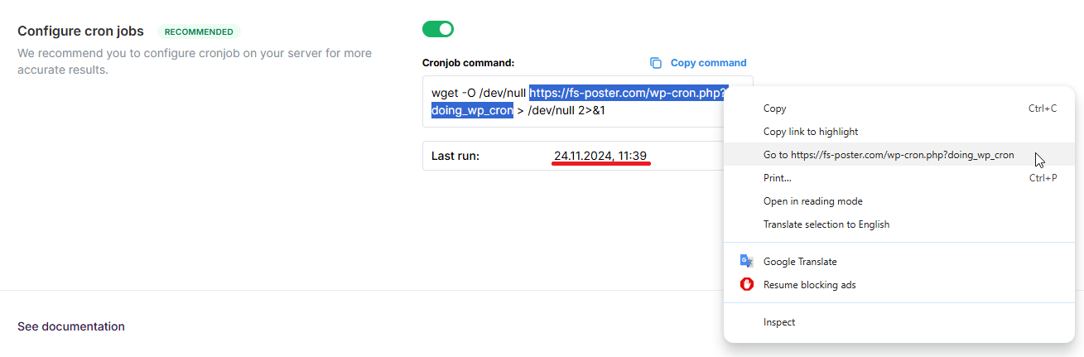
Task: Click inside the cronjob command text box
Action: 588,102
